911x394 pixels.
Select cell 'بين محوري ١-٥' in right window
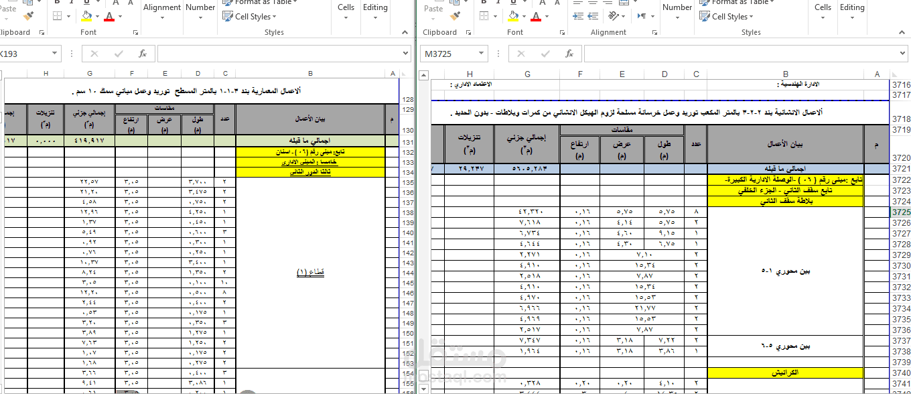[x=785, y=271]
